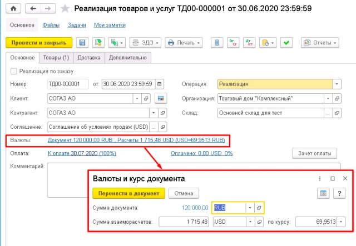Open the RUB currency dropdown in dialog

(x=250, y=208)
